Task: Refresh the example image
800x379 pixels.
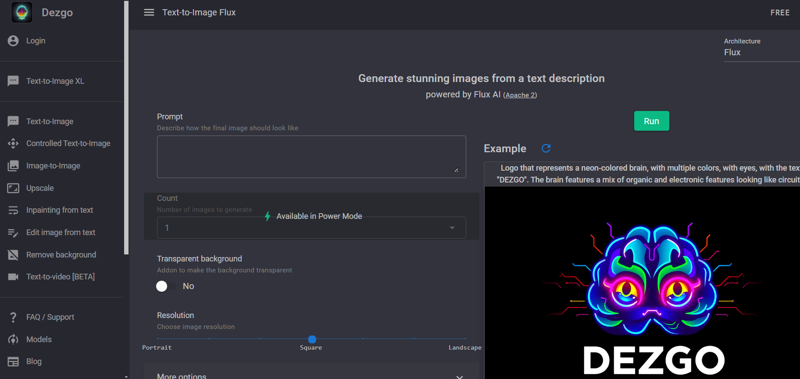Action: click(x=546, y=148)
